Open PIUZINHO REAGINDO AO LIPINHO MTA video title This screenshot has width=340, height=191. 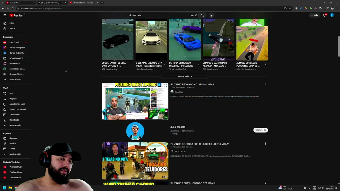coord(192,84)
